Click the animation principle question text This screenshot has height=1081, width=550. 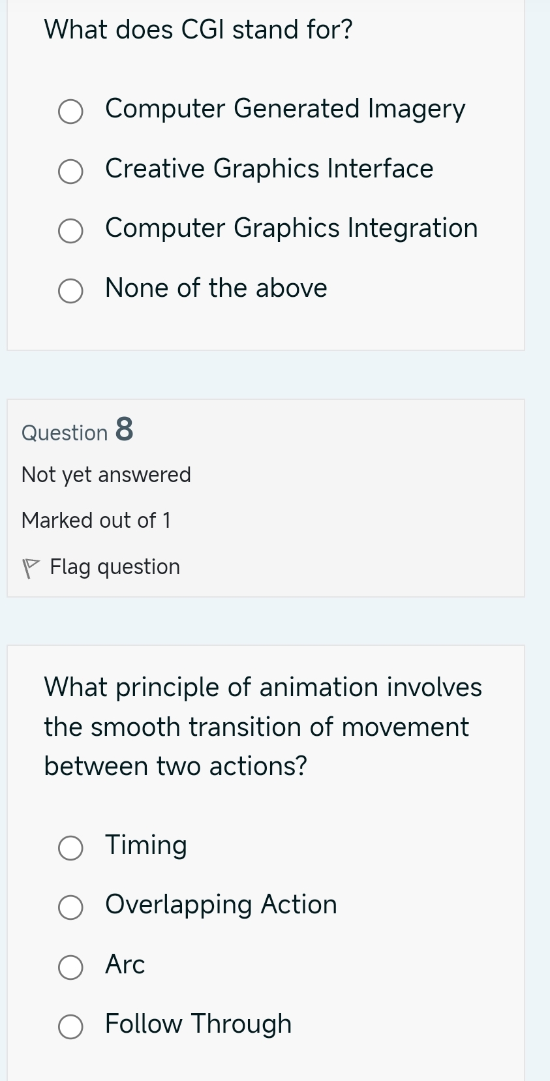[x=262, y=726]
